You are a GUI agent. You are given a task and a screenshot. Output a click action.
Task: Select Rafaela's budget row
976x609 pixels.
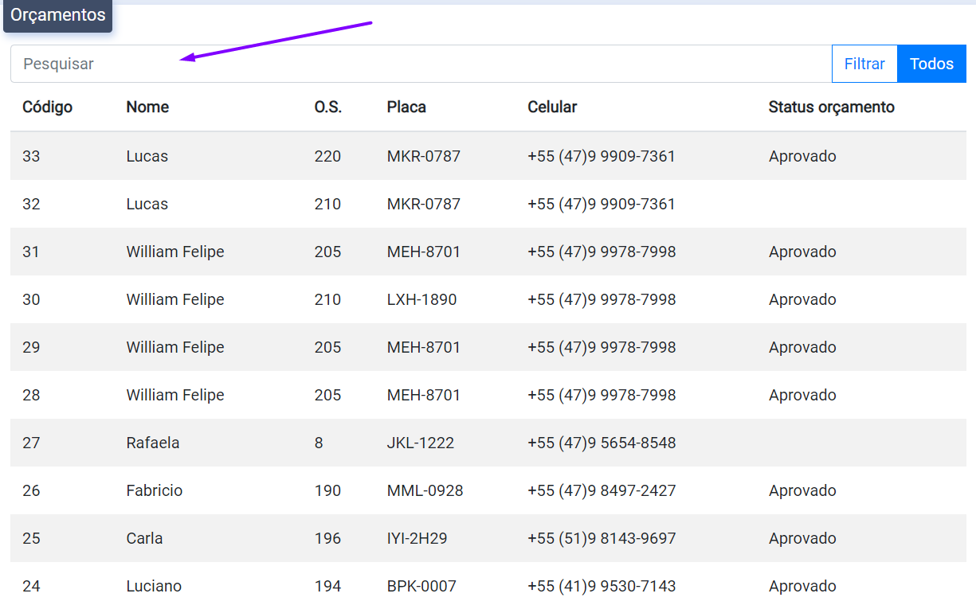click(x=152, y=443)
